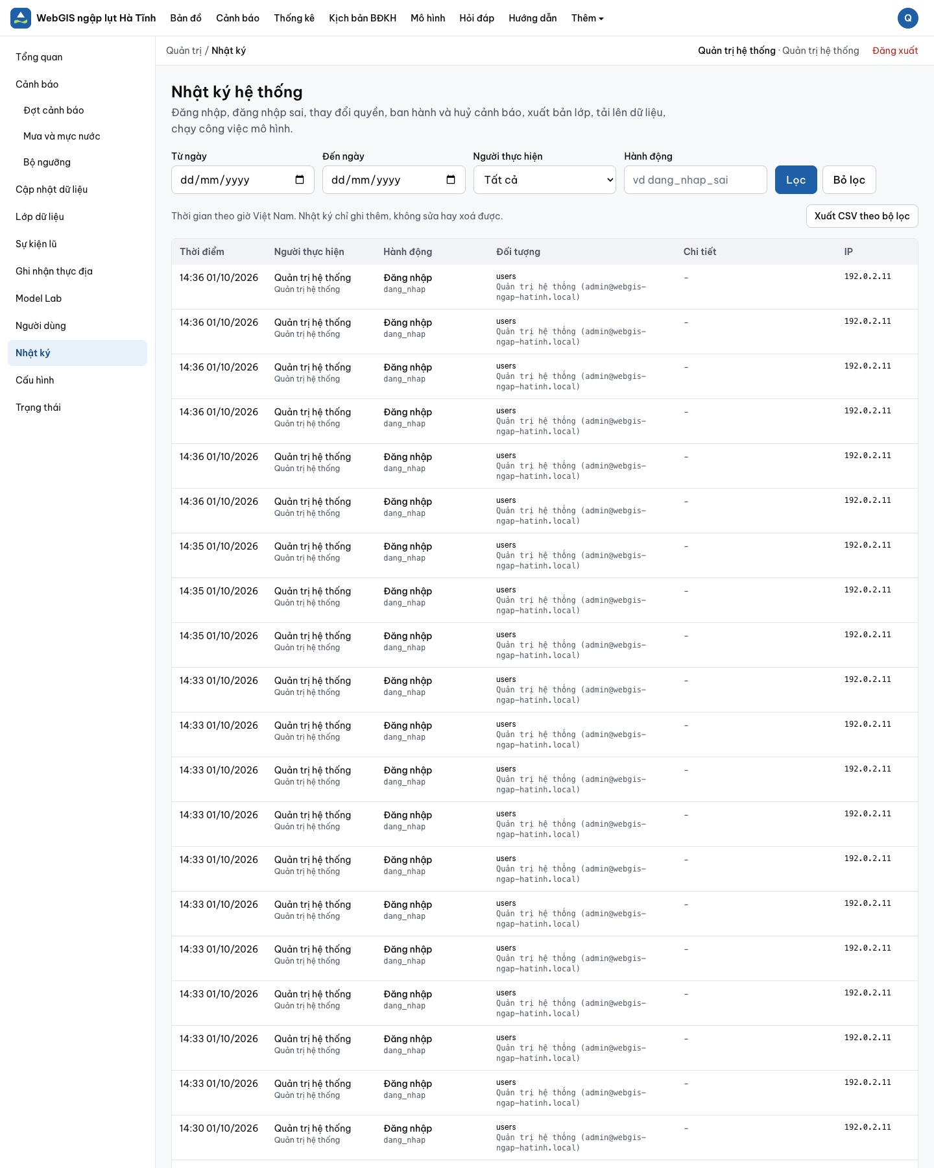Click the blue Lọc button
Viewport: 934px width, 1168px height.
click(796, 180)
